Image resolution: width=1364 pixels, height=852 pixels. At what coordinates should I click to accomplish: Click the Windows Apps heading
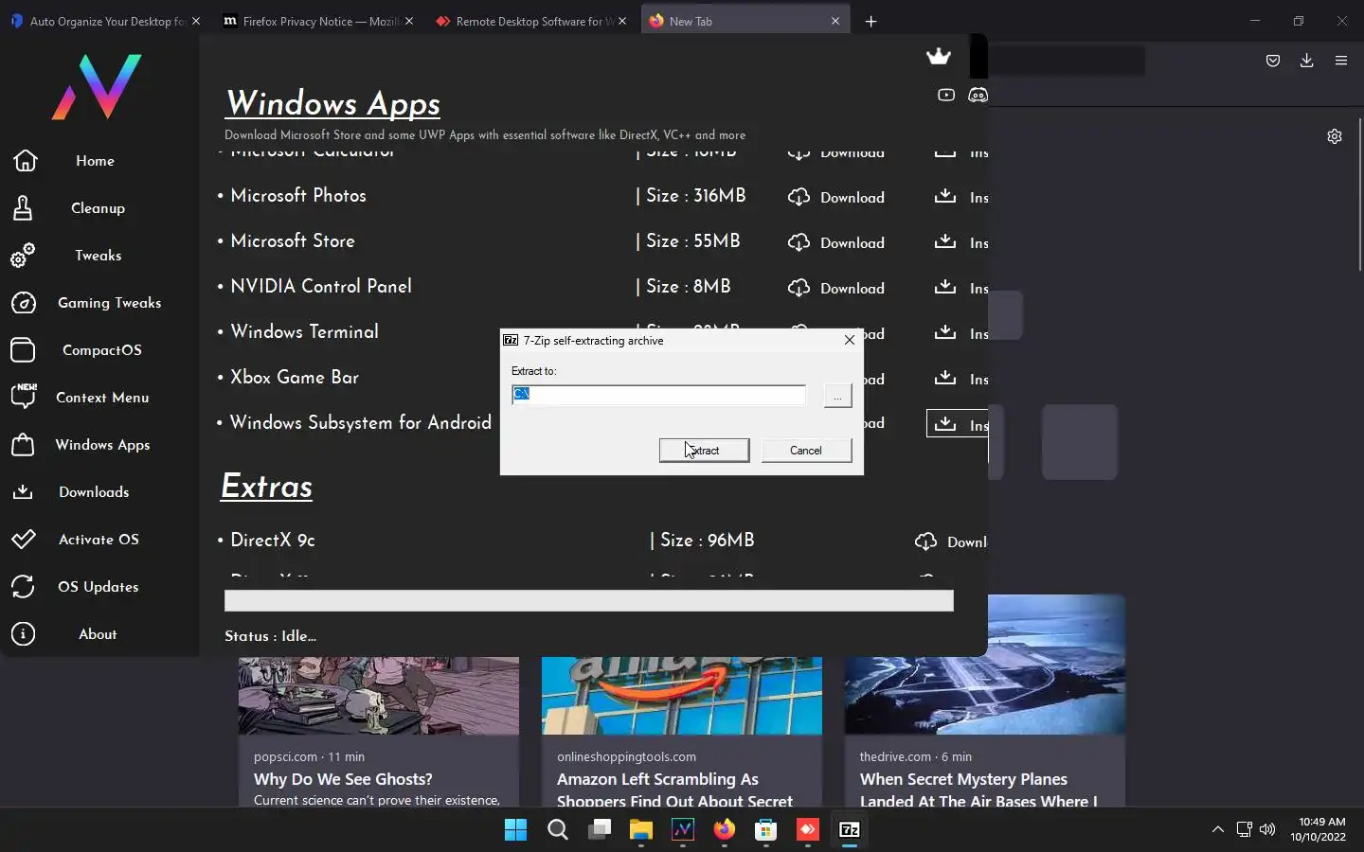332,103
